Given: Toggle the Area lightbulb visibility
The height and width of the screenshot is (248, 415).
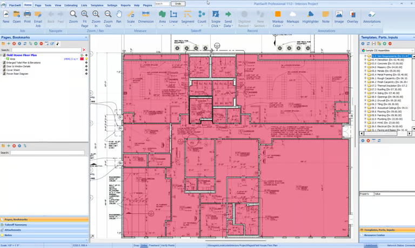Looking at the screenshot, I should click(86, 59).
